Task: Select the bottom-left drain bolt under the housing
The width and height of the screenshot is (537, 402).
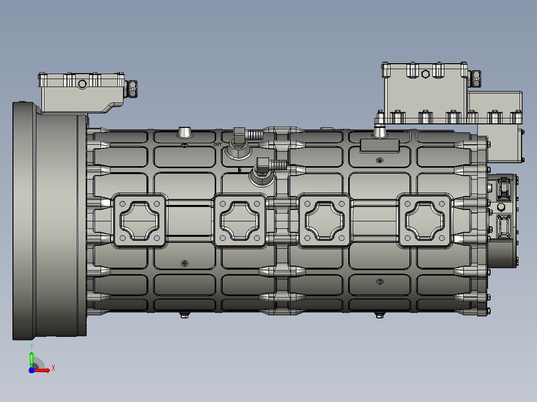Action: [184, 315]
